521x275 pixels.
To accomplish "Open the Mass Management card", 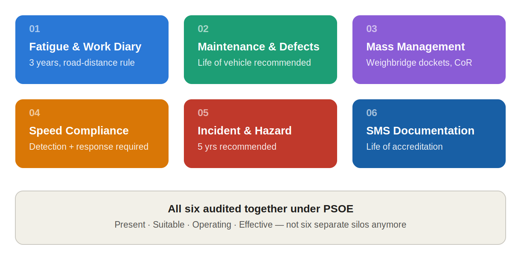I will (x=429, y=50).
